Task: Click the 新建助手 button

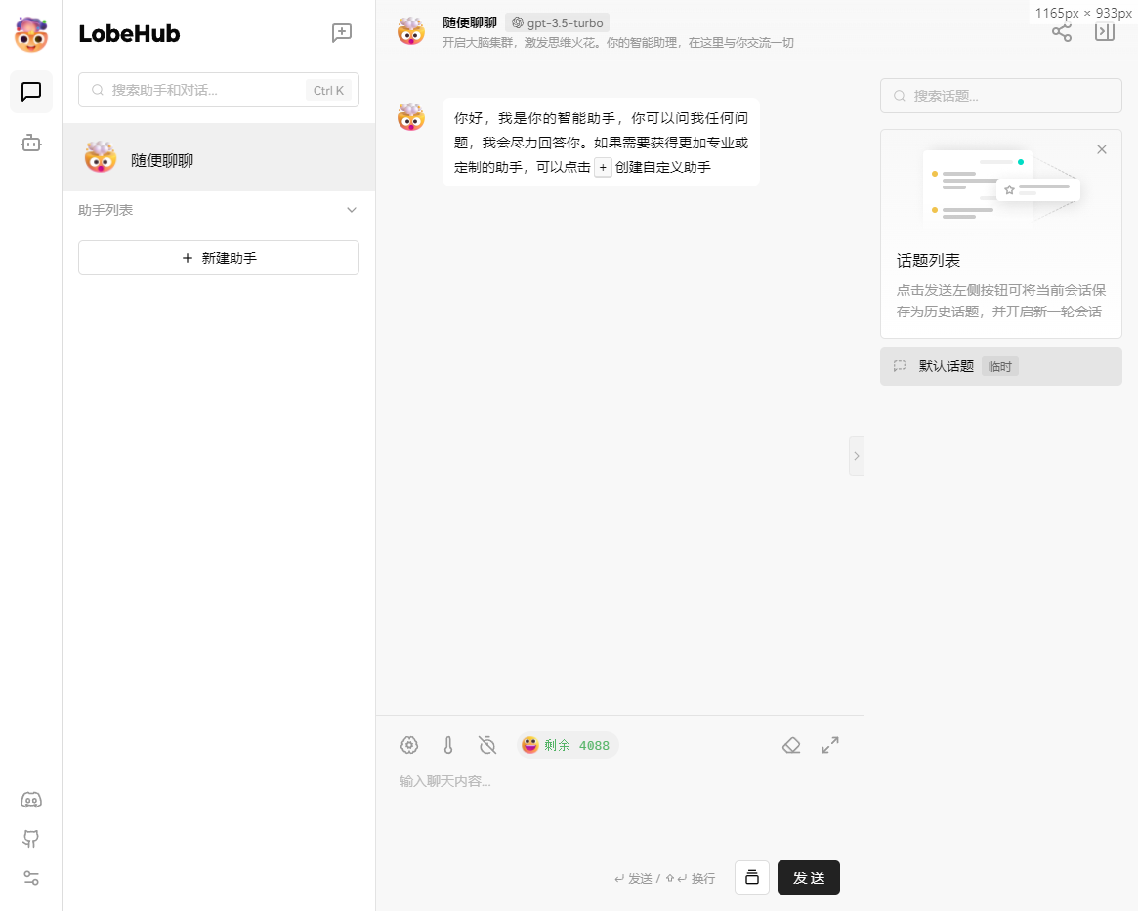Action: pos(219,258)
